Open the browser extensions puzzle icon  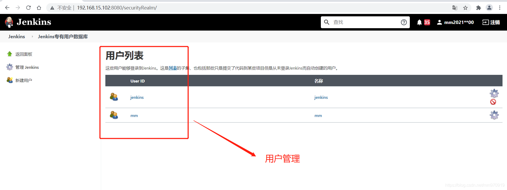[478, 8]
